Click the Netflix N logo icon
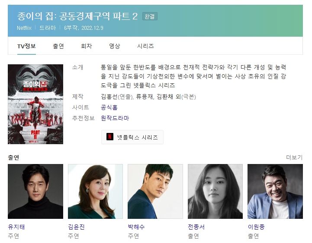The image size is (312, 243). click(109, 136)
